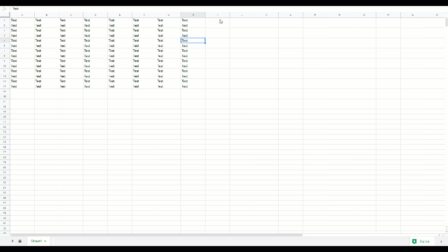448x252 pixels.
Task: Click the fx formula icon
Action: pyautogui.click(x=5, y=9)
